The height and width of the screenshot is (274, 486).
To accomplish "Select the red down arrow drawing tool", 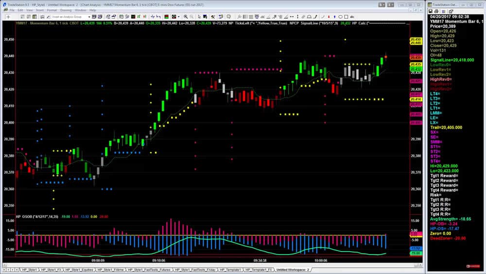I will [x=329, y=17].
